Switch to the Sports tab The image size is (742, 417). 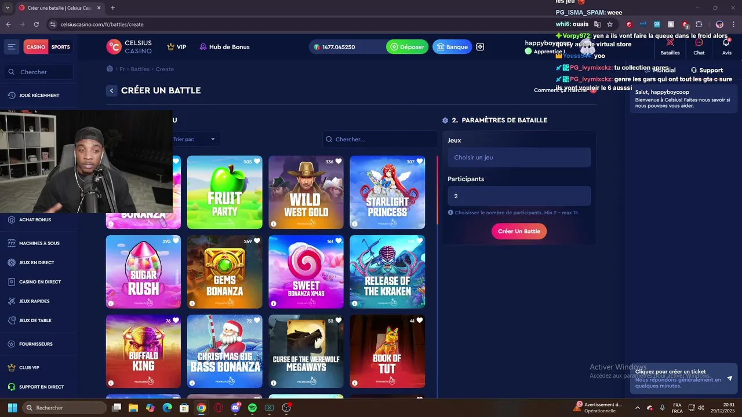pos(60,47)
